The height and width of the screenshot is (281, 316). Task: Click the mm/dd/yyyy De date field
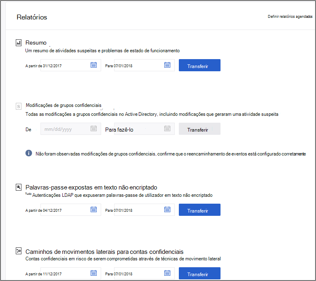click(x=71, y=129)
